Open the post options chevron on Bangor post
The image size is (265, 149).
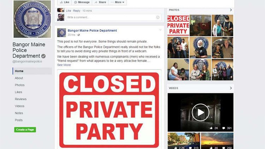pos(160,30)
